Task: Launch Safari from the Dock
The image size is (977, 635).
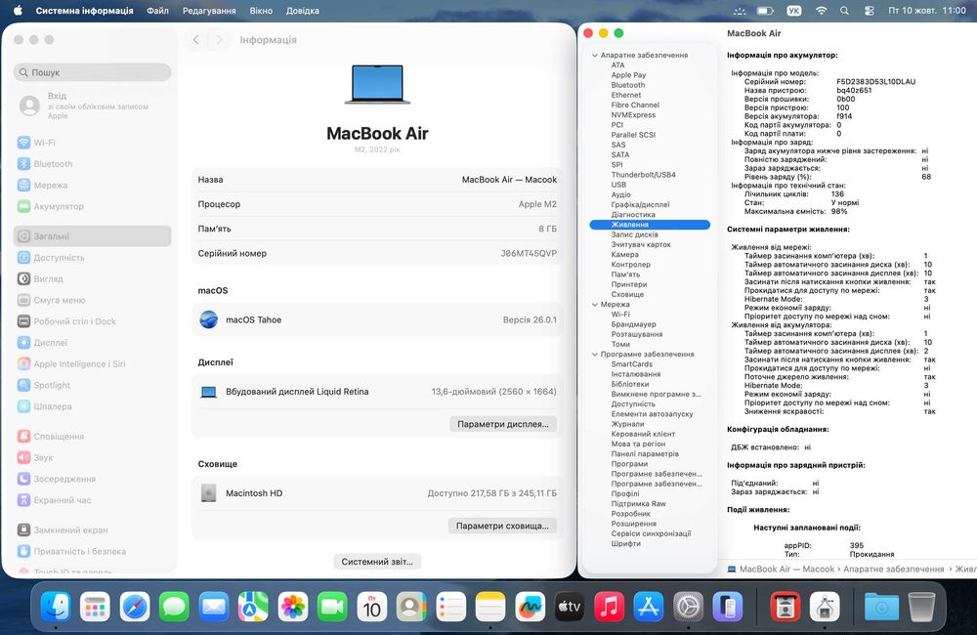Action: point(135,607)
